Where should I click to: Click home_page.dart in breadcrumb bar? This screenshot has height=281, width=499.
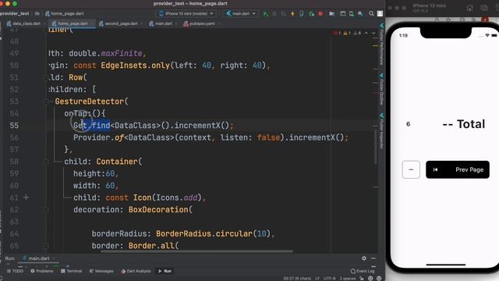[x=65, y=14]
